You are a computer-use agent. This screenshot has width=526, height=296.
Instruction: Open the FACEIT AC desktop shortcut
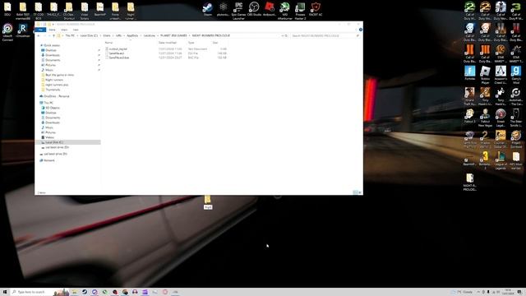[x=316, y=9]
